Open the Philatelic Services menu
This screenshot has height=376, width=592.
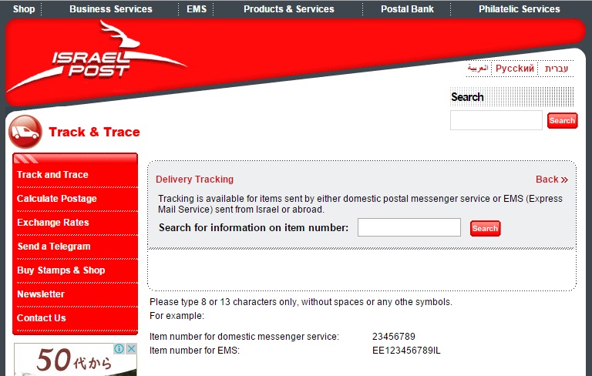(x=519, y=9)
